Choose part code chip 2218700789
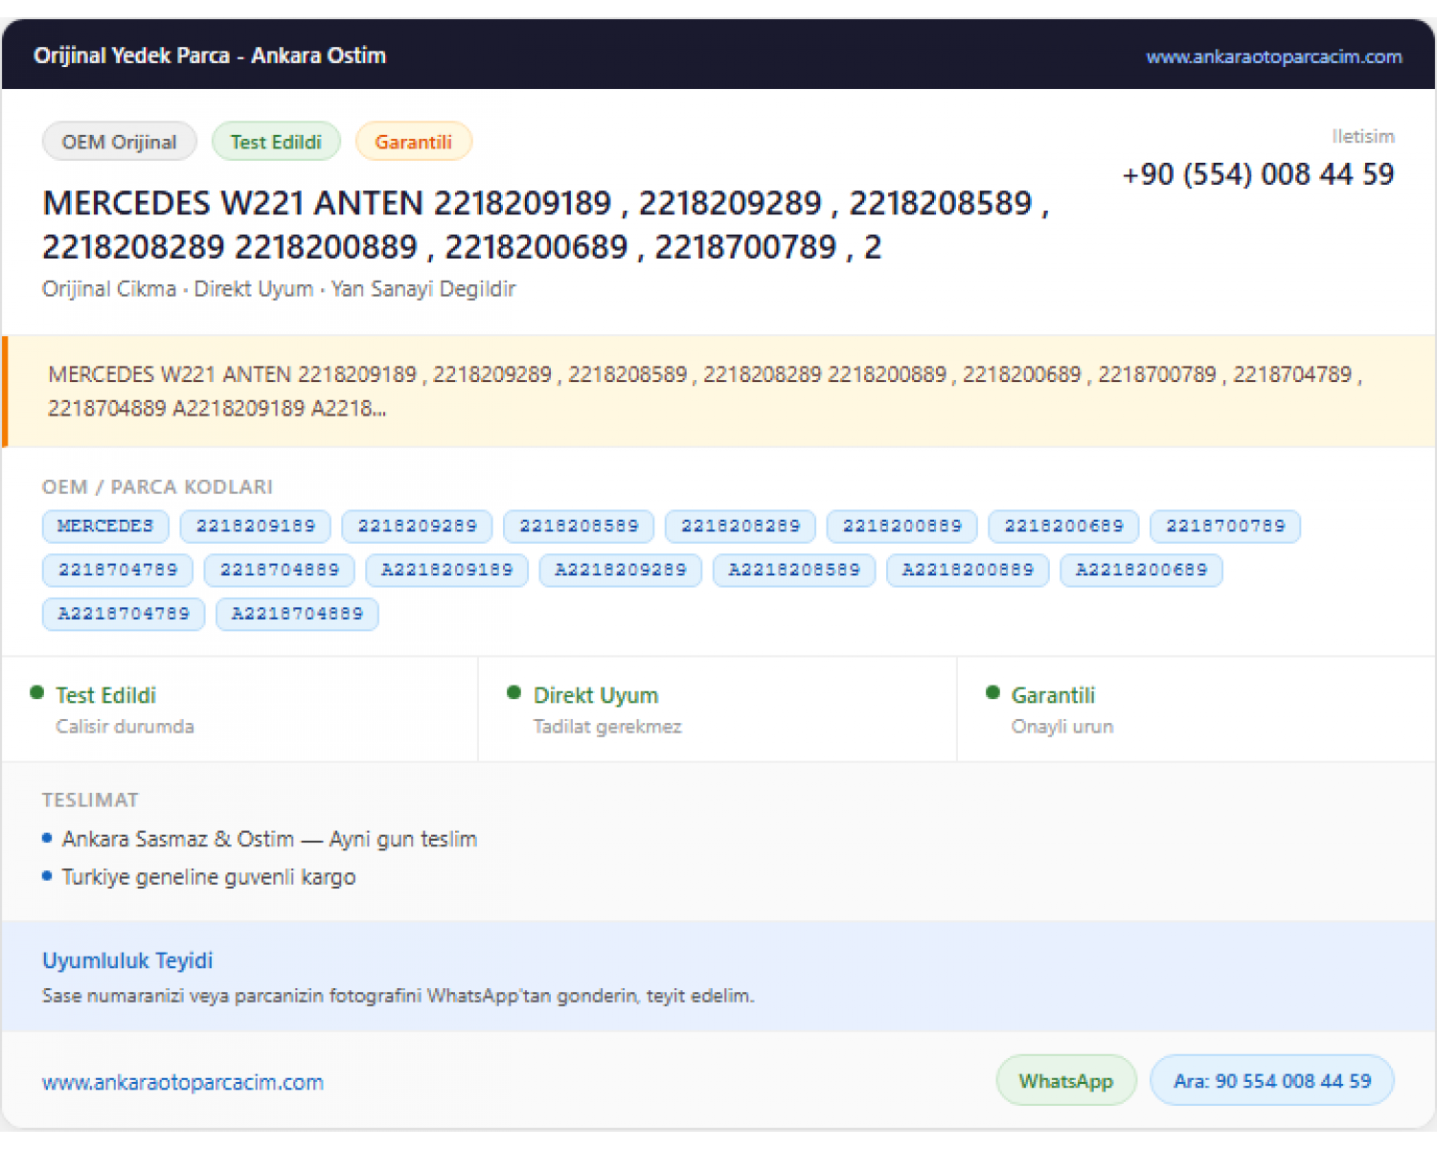 coord(1225,526)
